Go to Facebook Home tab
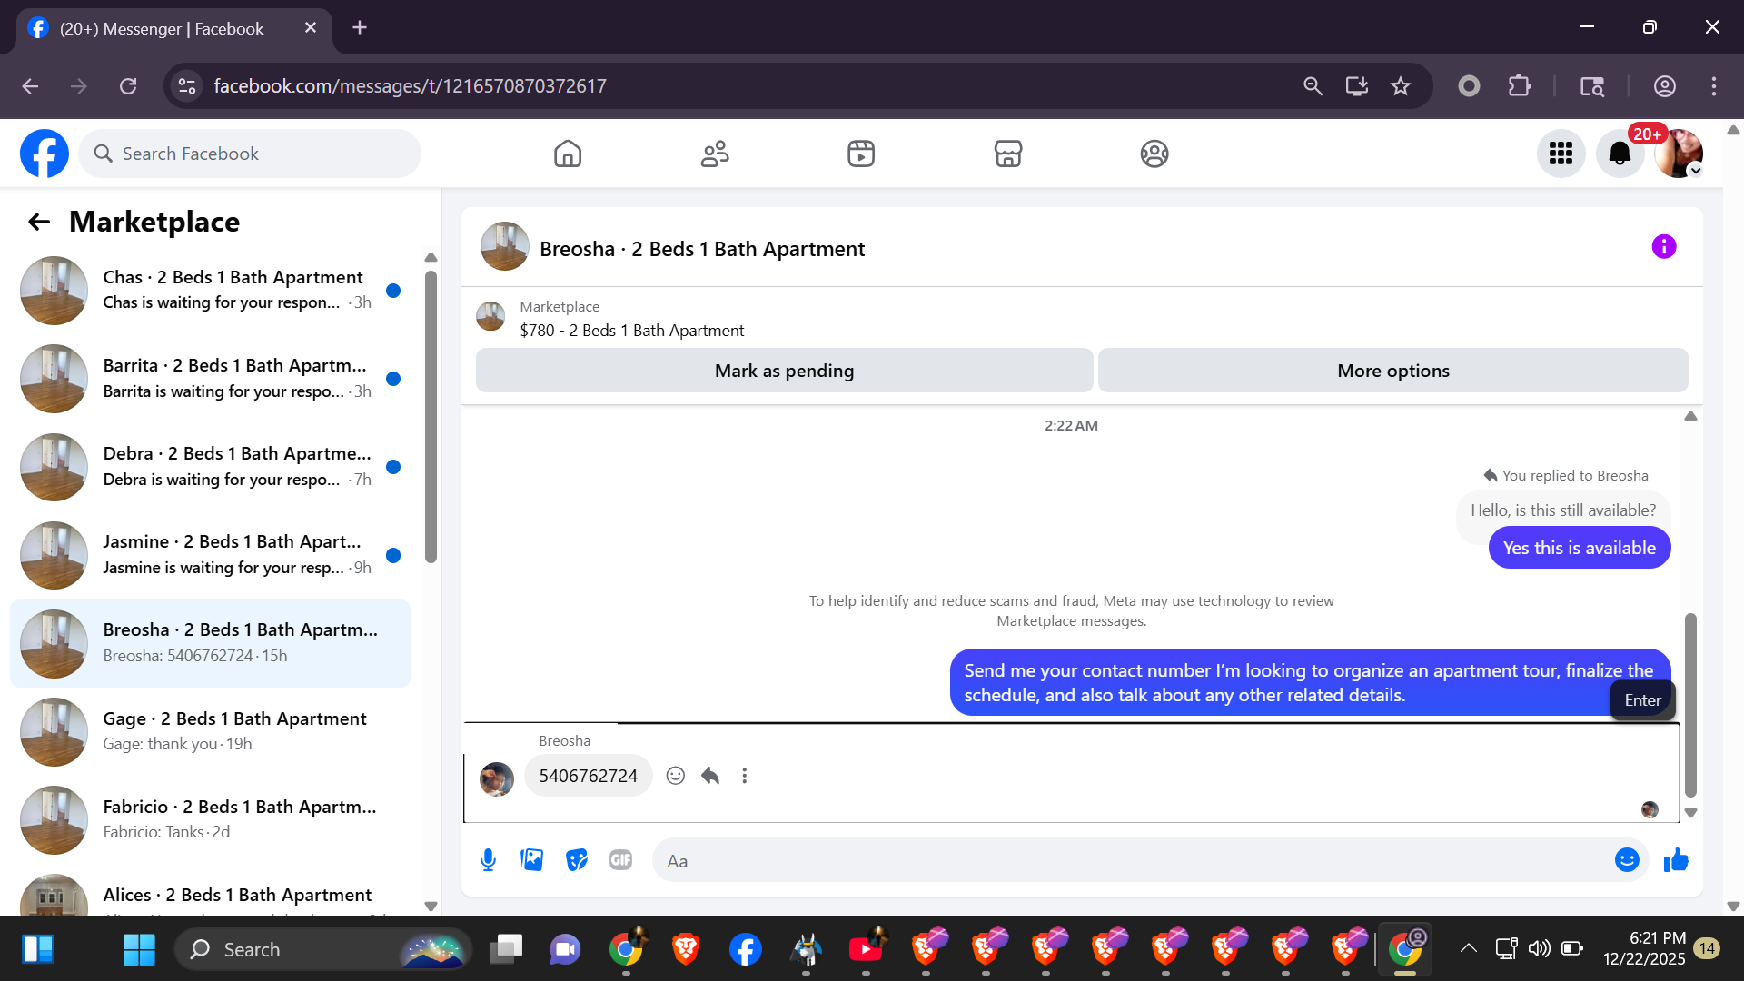The width and height of the screenshot is (1744, 981). pyautogui.click(x=568, y=154)
